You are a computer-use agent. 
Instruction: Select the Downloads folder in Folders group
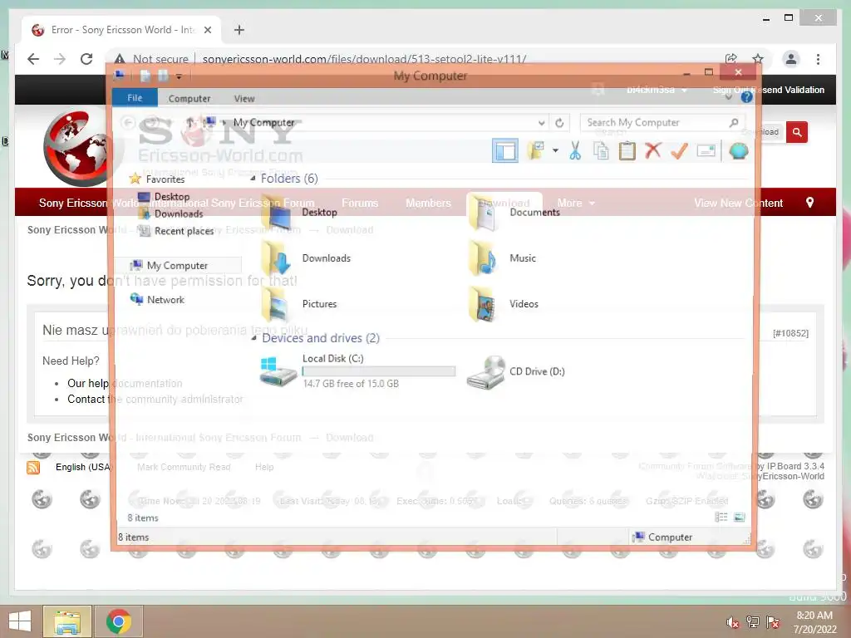(x=306, y=258)
